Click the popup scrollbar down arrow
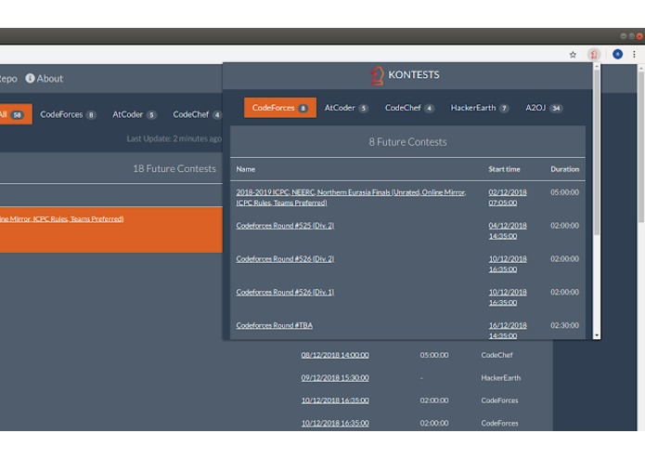This screenshot has height=459, width=645. click(x=597, y=336)
